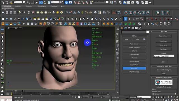Click the scissors cut icon
179x101 pixels.
coord(19,19)
